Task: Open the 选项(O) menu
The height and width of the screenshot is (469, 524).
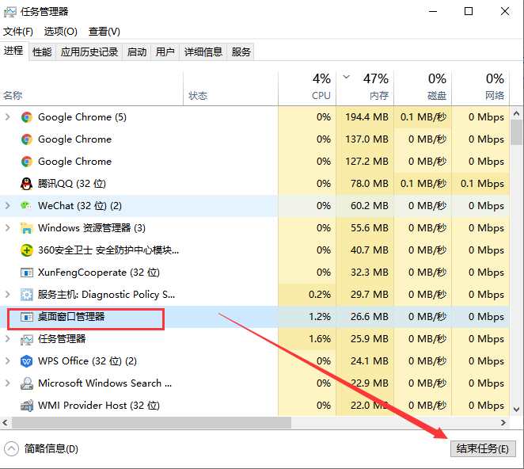Action: (x=60, y=32)
